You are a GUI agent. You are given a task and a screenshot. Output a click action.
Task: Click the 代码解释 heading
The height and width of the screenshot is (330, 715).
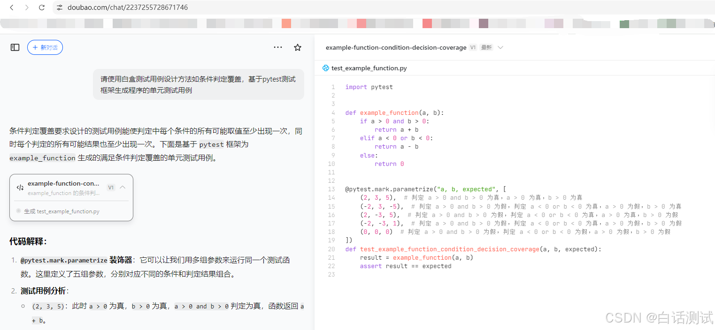click(28, 241)
